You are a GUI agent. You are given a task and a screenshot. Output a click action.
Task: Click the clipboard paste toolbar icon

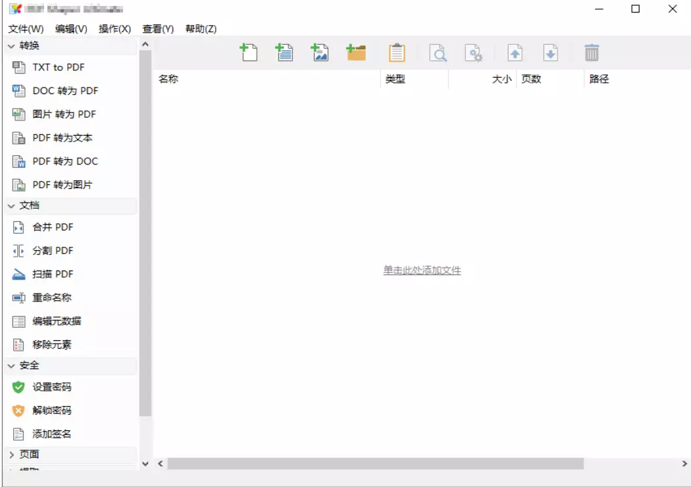[x=397, y=53]
